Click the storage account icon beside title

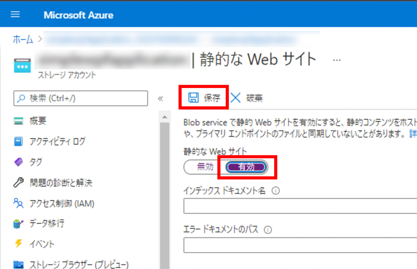[x=22, y=65]
